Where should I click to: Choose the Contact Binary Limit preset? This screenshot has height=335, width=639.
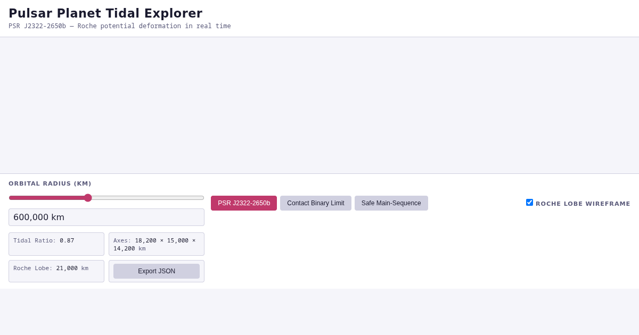point(316,203)
